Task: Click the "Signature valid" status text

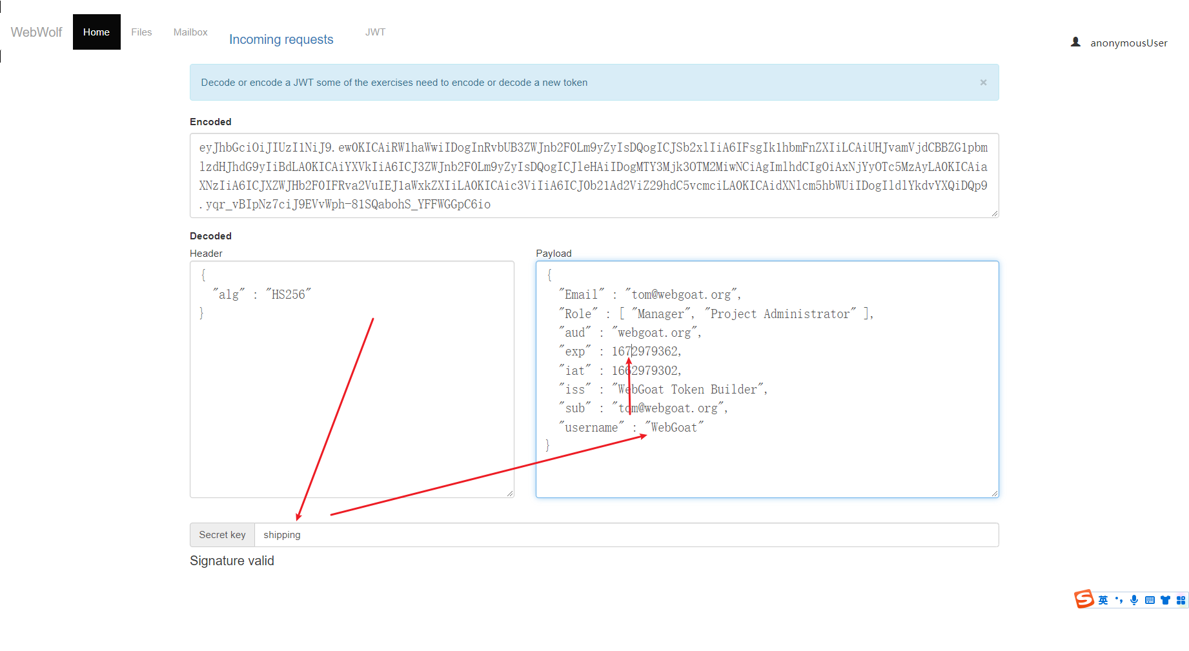Action: click(232, 561)
